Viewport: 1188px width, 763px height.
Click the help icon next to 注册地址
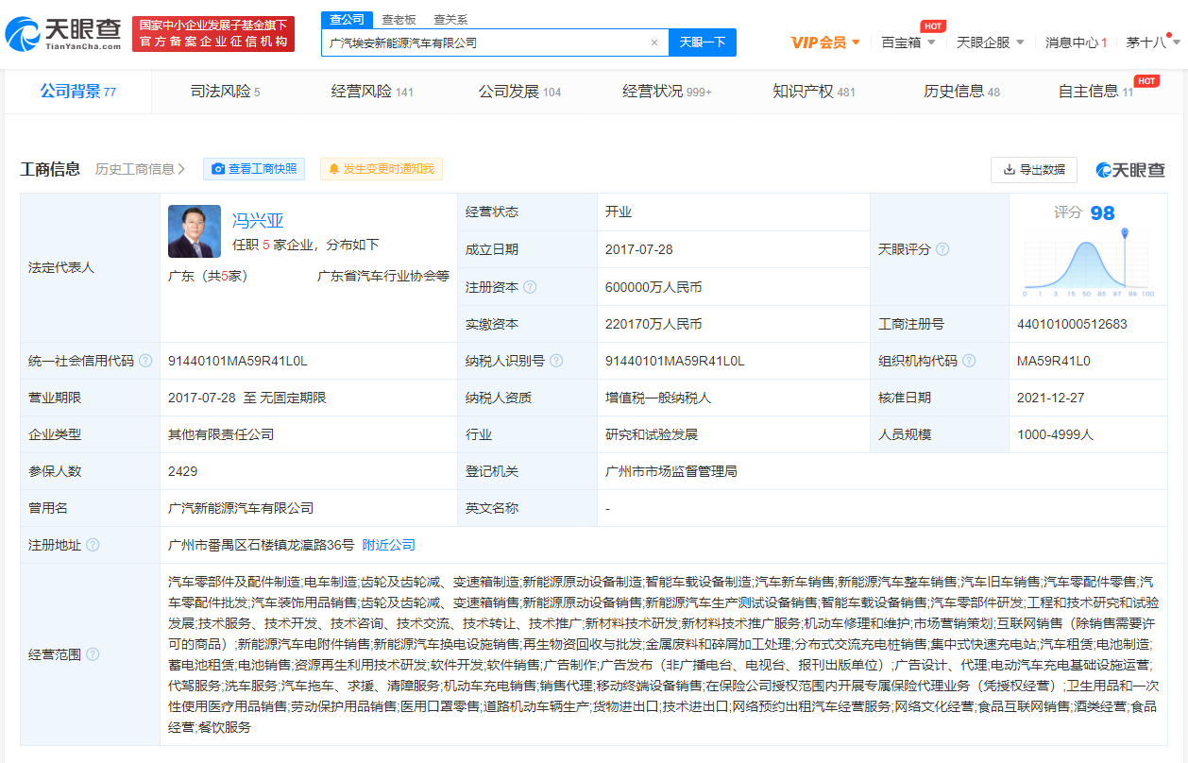[x=93, y=545]
